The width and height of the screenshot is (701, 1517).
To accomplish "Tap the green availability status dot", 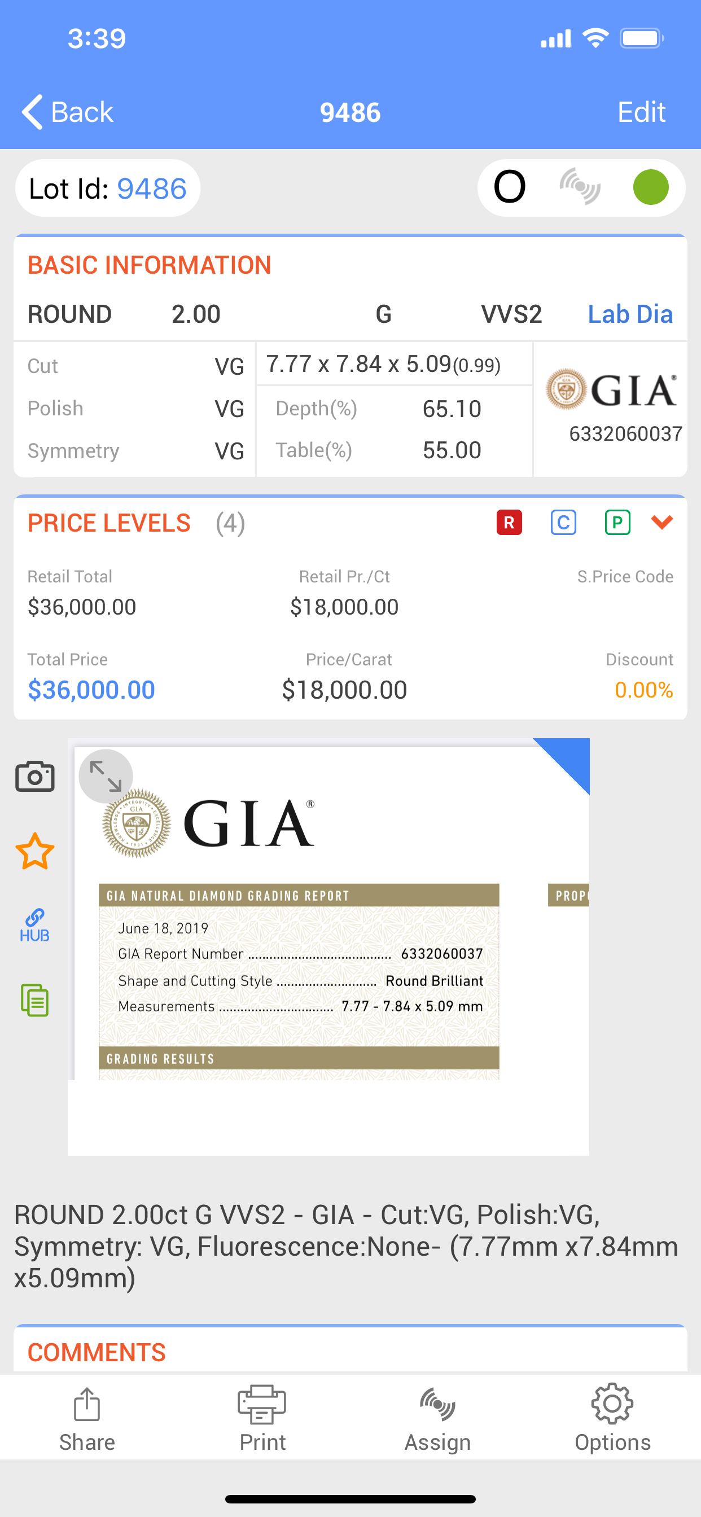I will click(650, 187).
